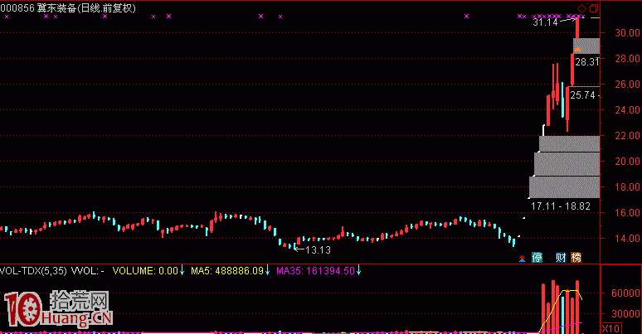Image resolution: width=642 pixels, height=334 pixels.
Task: Click the 30.00 price axis label
Action: (627, 33)
